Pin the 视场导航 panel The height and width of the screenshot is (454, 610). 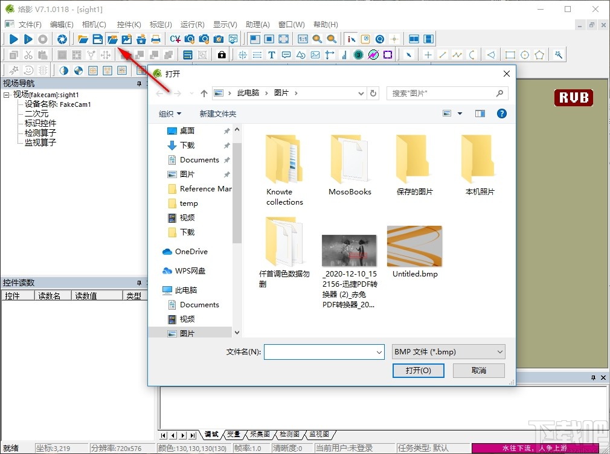point(139,84)
